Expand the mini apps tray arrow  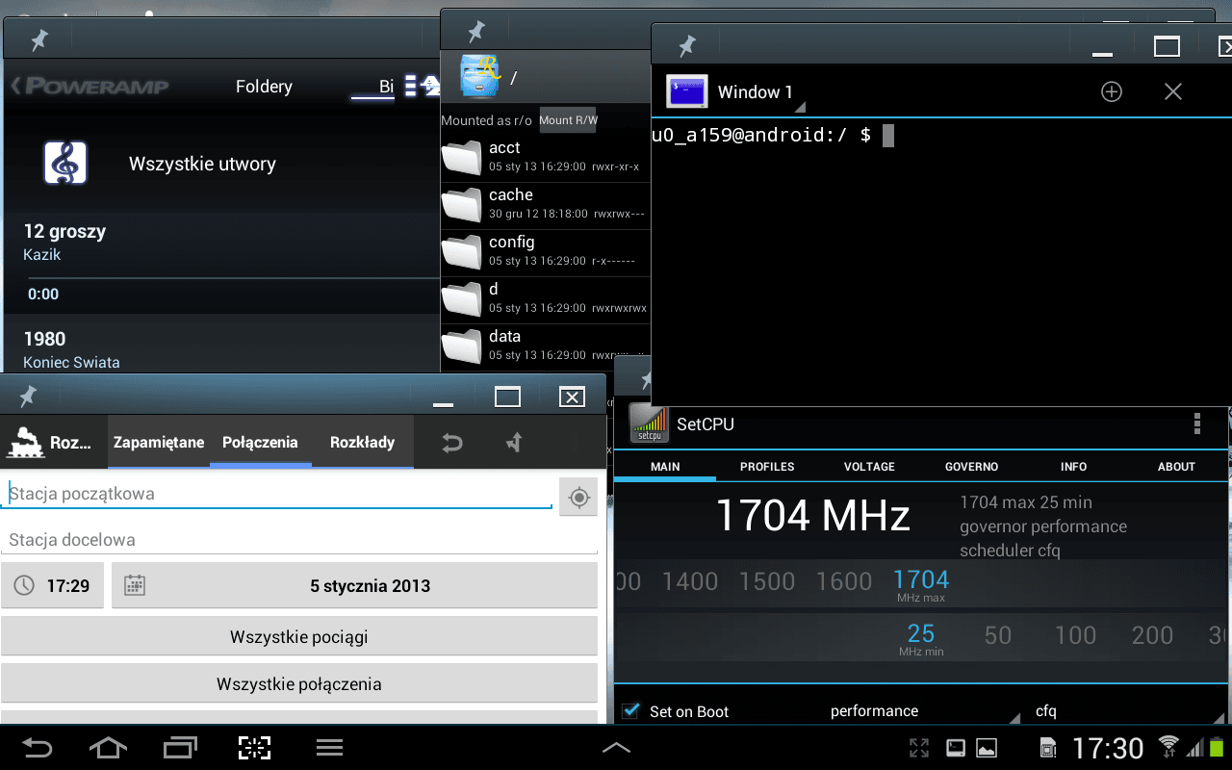616,747
